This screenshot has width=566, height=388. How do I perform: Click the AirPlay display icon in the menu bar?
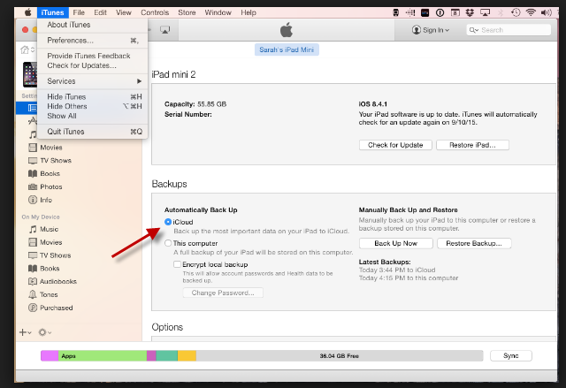486,12
